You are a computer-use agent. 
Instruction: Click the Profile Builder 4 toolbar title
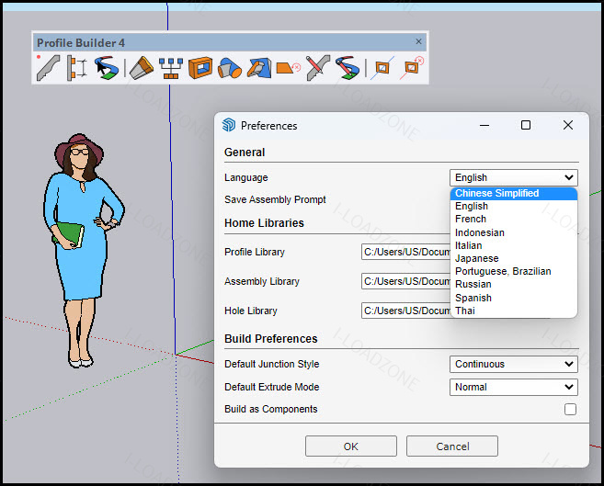coord(81,42)
